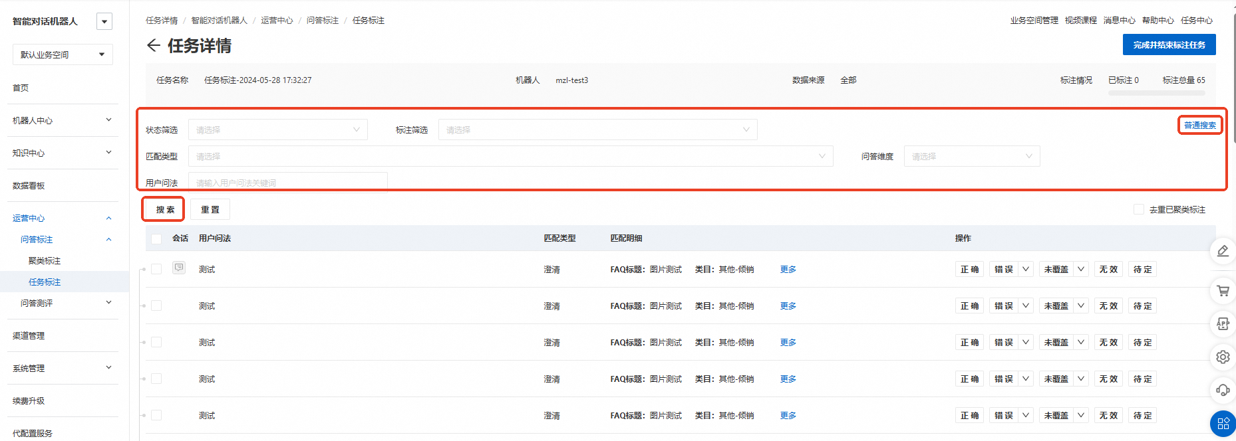Click 运营中心 in the breadcrumb
The image size is (1236, 441).
click(277, 21)
